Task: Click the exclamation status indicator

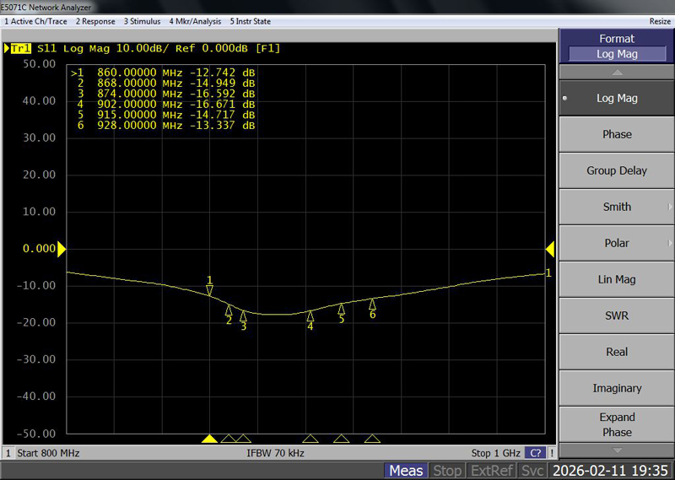Action: click(552, 453)
